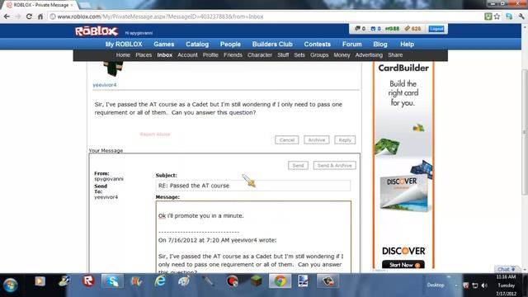The image size is (528, 297).
Task: Open Builders Club page
Action: pyautogui.click(x=272, y=44)
